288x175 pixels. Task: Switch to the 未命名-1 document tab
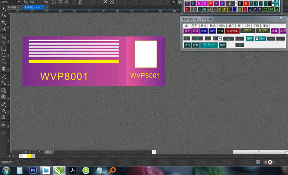13,7
